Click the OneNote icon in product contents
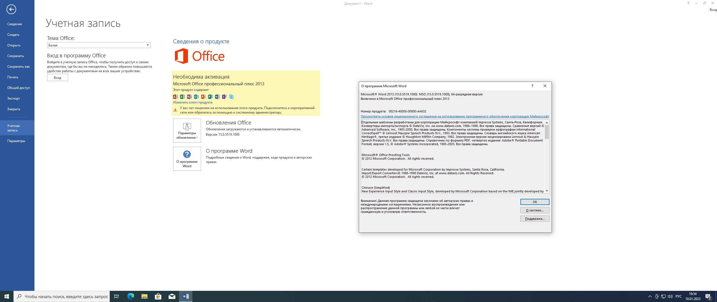This screenshot has width=717, height=302. [x=189, y=97]
